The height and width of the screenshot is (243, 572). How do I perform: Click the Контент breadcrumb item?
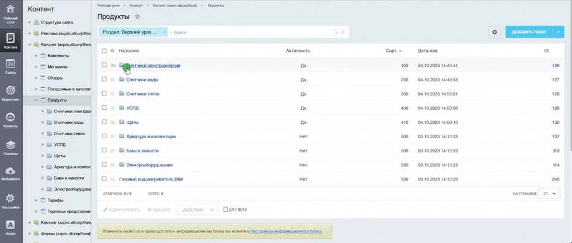coord(135,6)
